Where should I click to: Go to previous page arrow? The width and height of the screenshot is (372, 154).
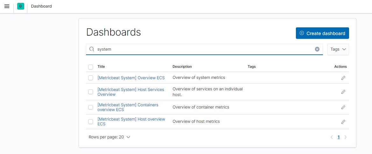coord(332,137)
